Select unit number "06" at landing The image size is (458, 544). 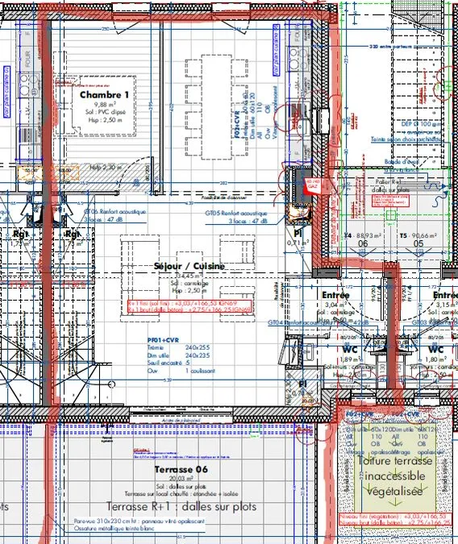[x=363, y=243]
